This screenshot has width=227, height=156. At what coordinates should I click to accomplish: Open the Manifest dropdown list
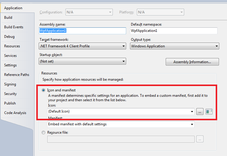[x=121, y=124]
